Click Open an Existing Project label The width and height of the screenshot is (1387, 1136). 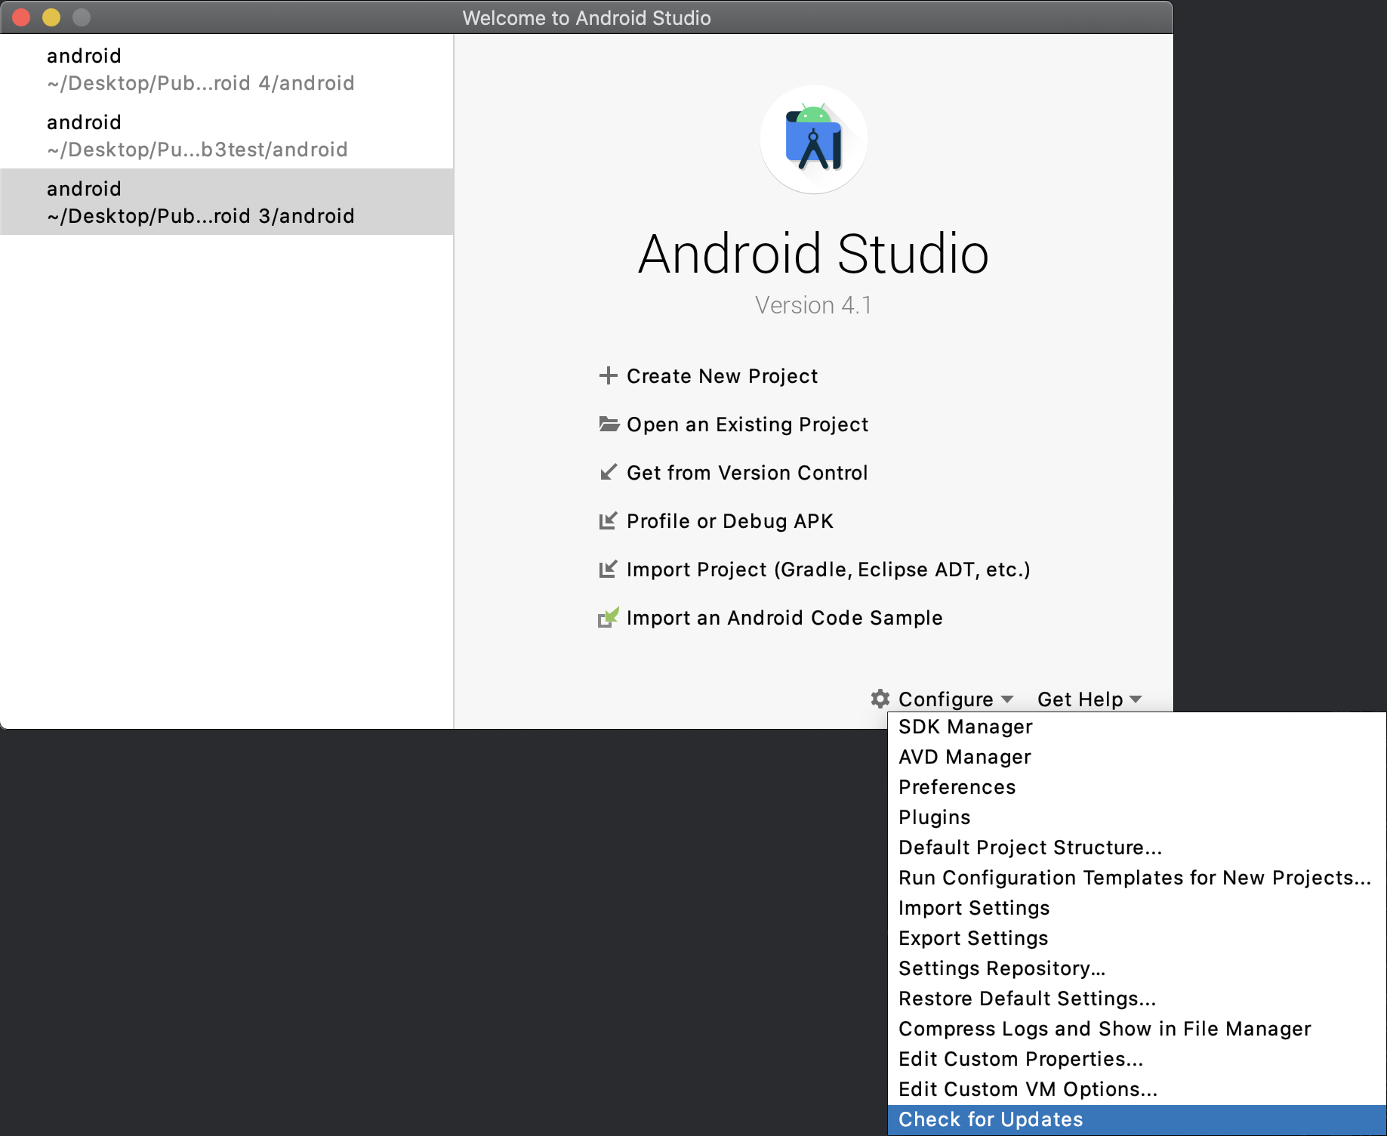coord(747,424)
